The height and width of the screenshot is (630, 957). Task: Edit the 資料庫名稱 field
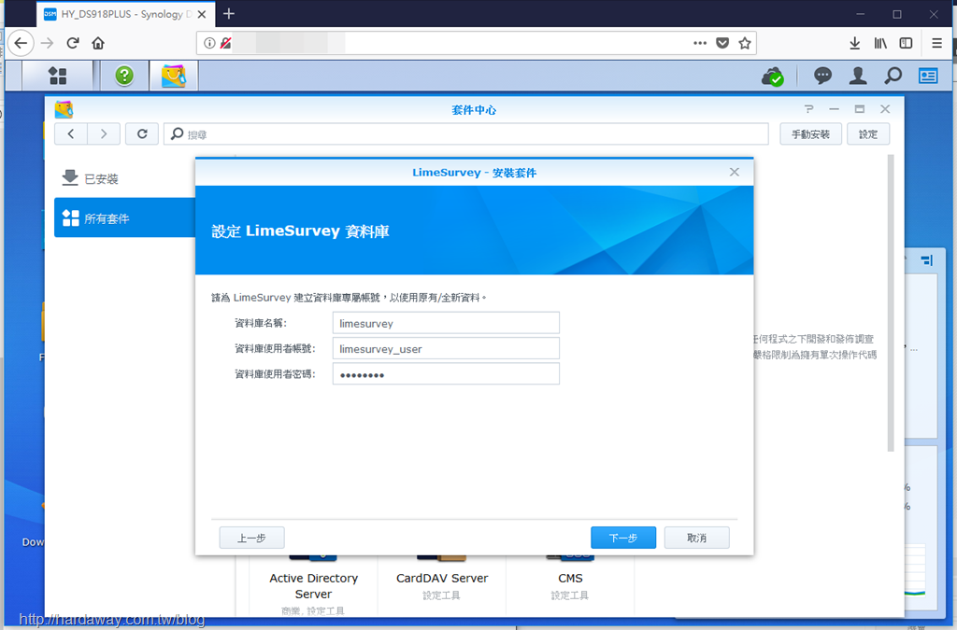[446, 323]
